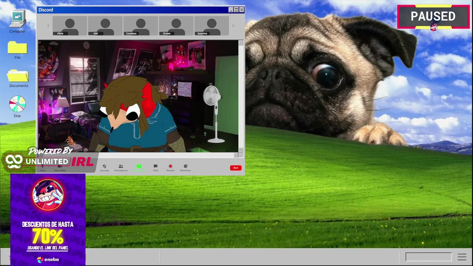Click the Discord window title text
473x266 pixels.
(46, 10)
